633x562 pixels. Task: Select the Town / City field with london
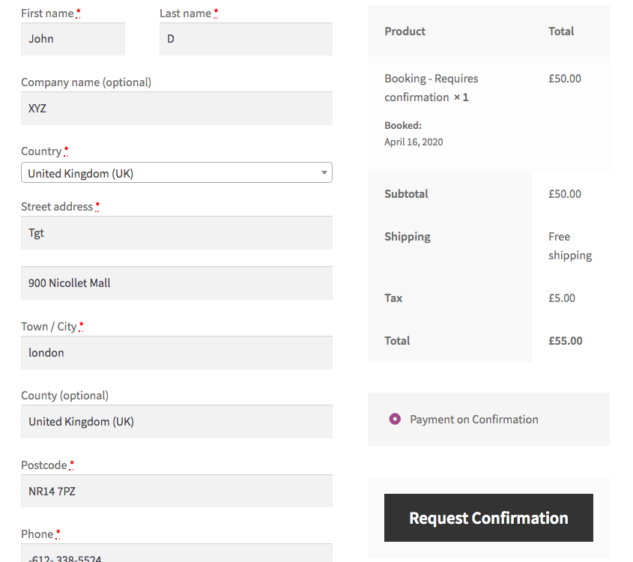[177, 352]
